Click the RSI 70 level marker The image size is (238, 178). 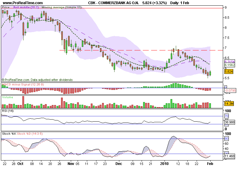[x=226, y=116]
